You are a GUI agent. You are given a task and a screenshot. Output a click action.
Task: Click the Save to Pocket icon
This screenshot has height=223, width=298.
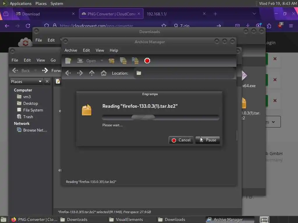tap(237, 26)
